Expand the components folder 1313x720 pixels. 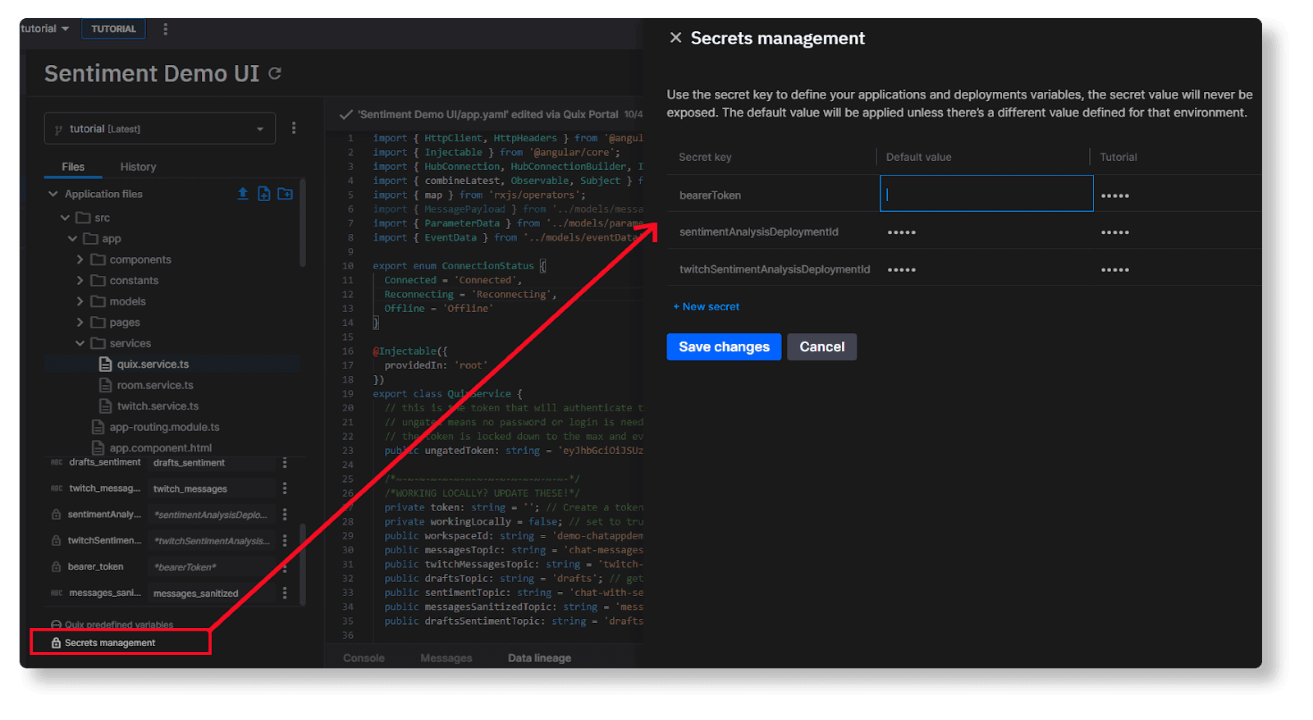point(80,259)
